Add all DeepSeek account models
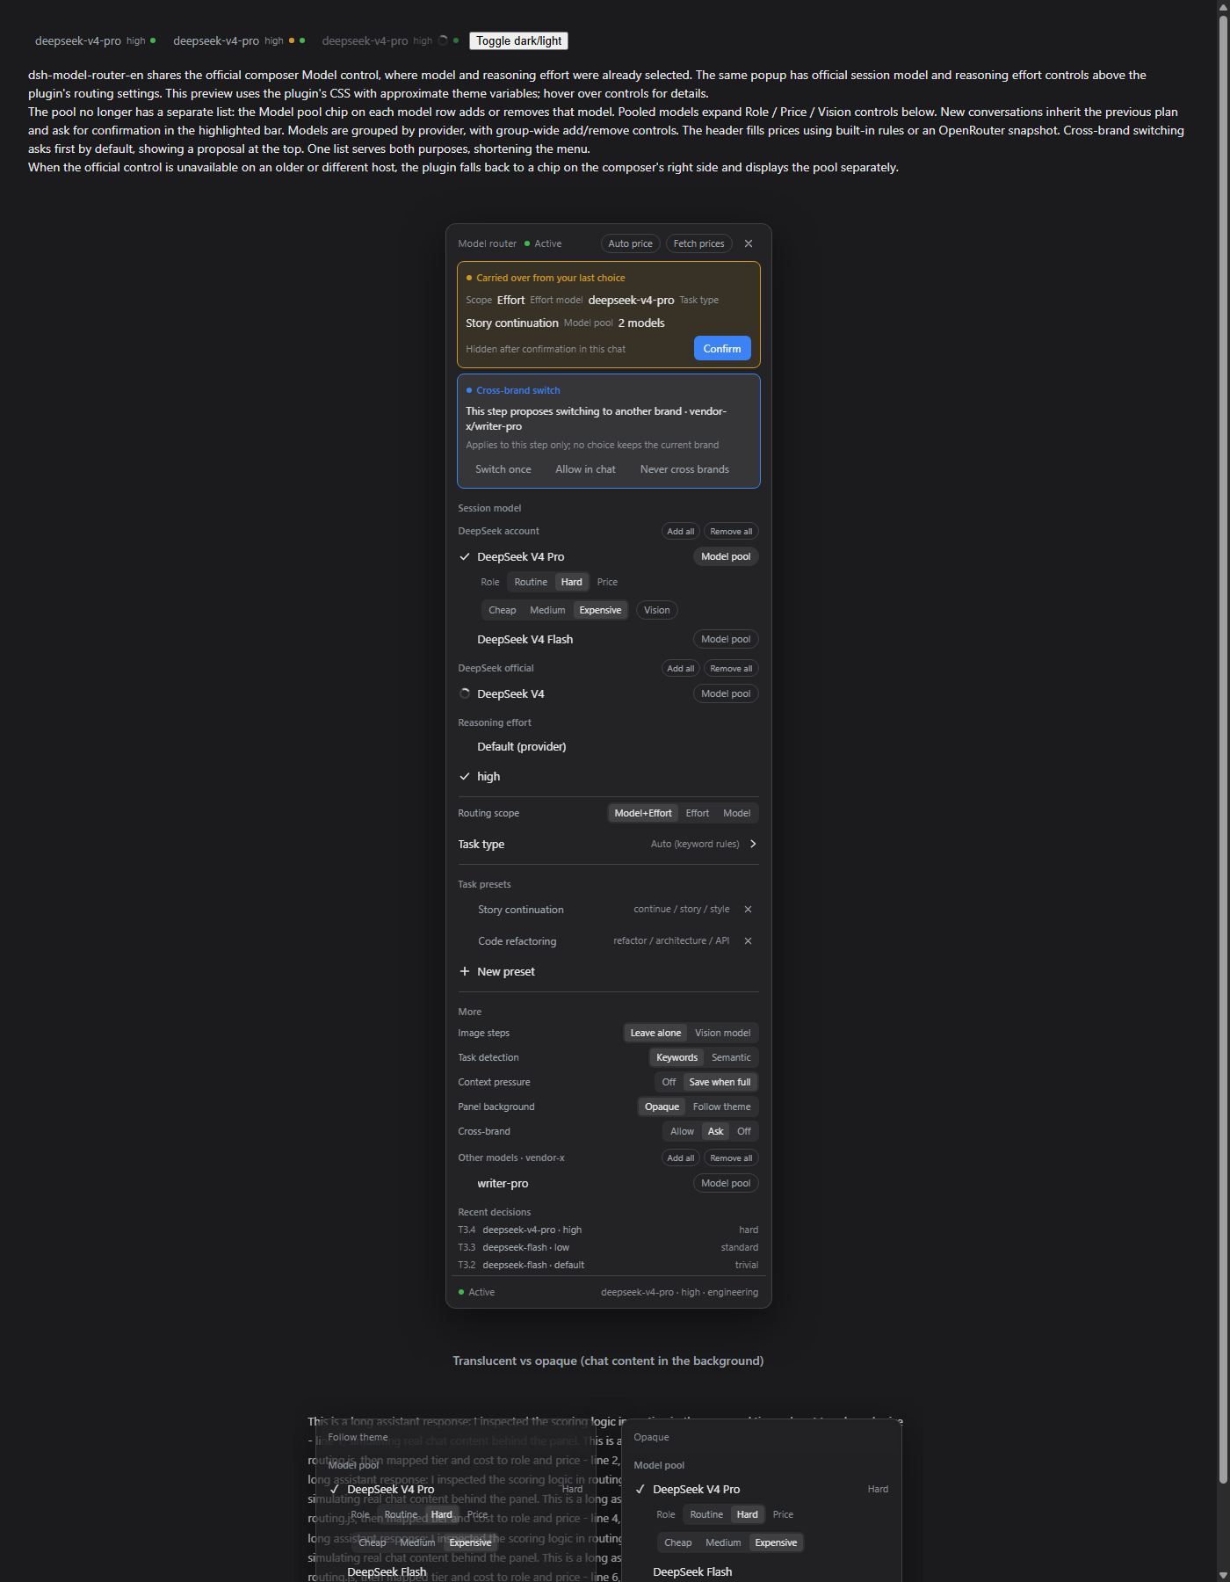 tap(680, 531)
